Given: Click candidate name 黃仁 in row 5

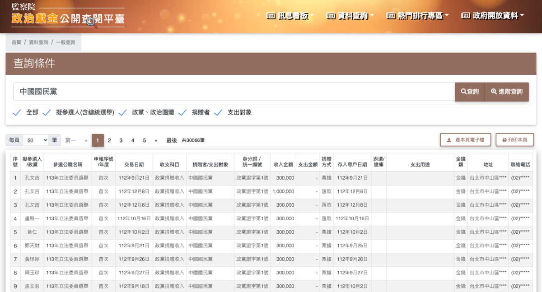Looking at the screenshot, I should tap(32, 232).
